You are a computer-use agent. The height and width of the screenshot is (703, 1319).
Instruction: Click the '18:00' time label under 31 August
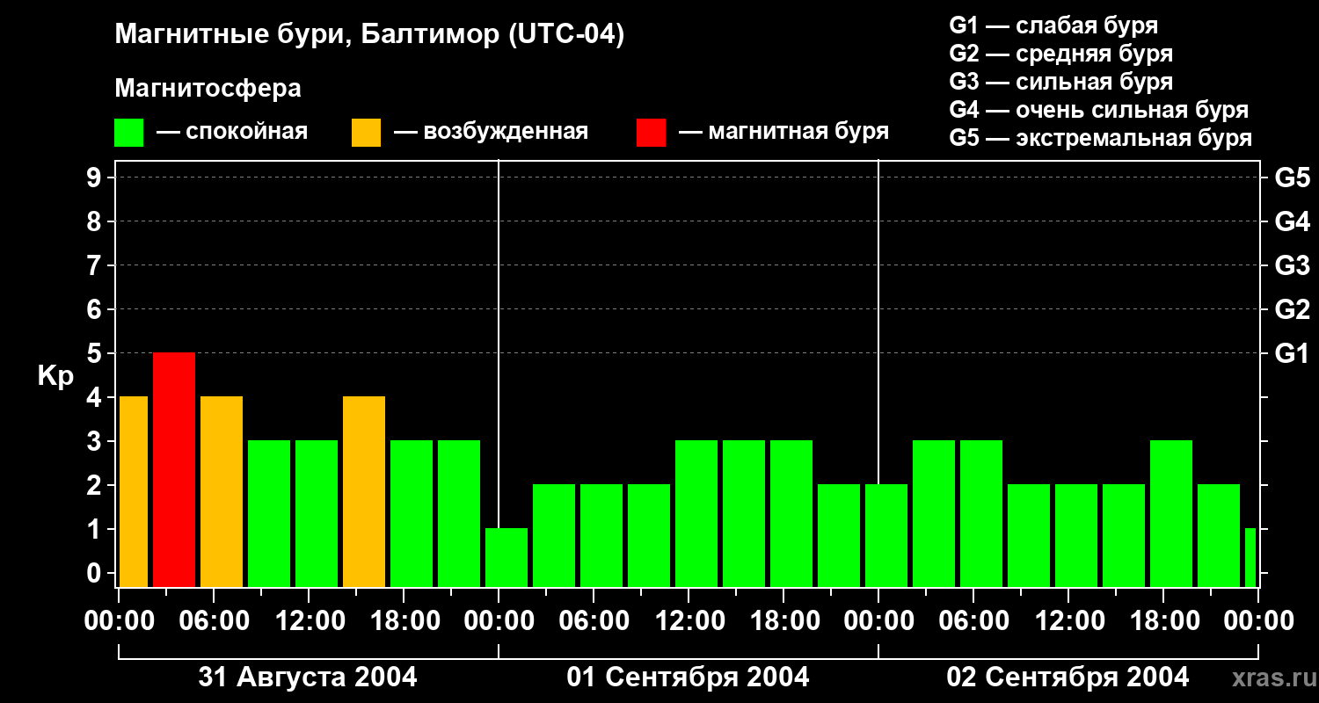point(404,621)
